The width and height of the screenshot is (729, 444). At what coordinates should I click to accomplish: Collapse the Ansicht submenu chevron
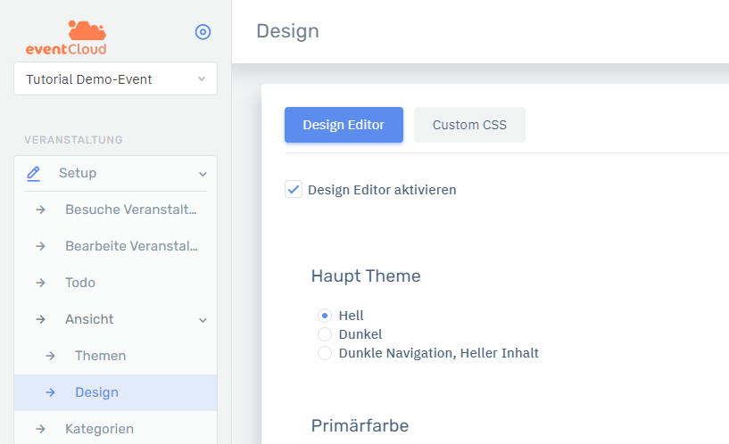pyautogui.click(x=203, y=320)
